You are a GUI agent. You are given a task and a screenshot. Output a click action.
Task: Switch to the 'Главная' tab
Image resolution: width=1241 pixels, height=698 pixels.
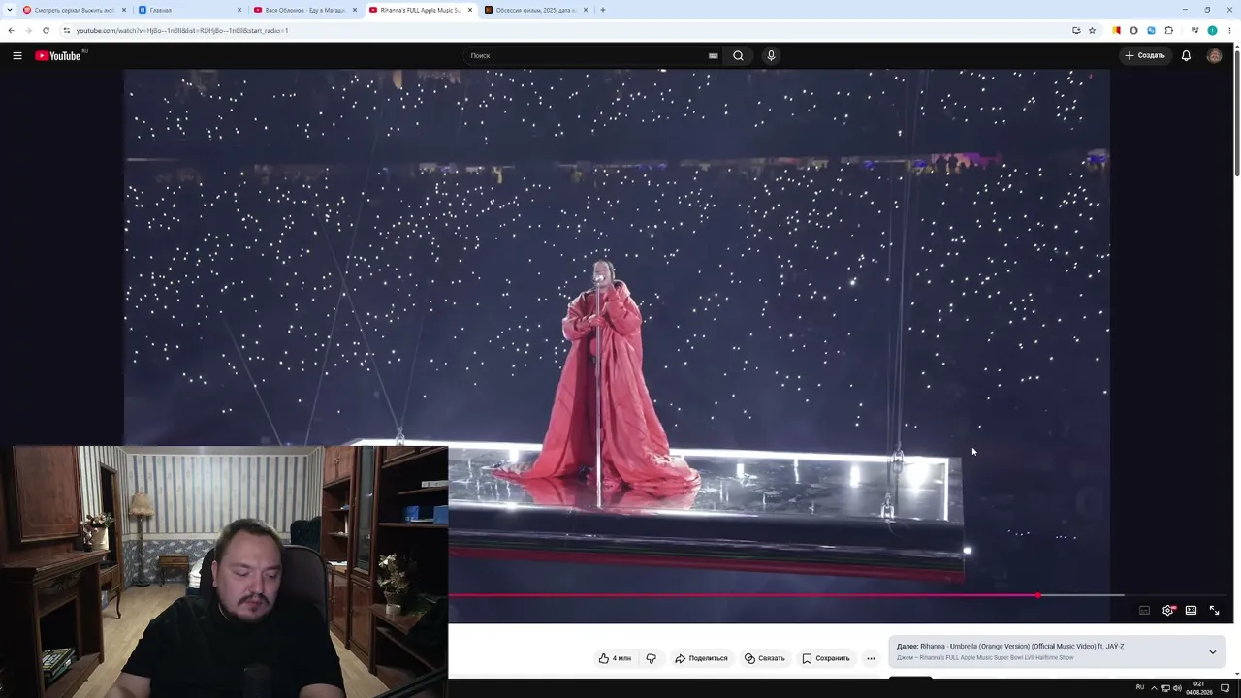190,10
